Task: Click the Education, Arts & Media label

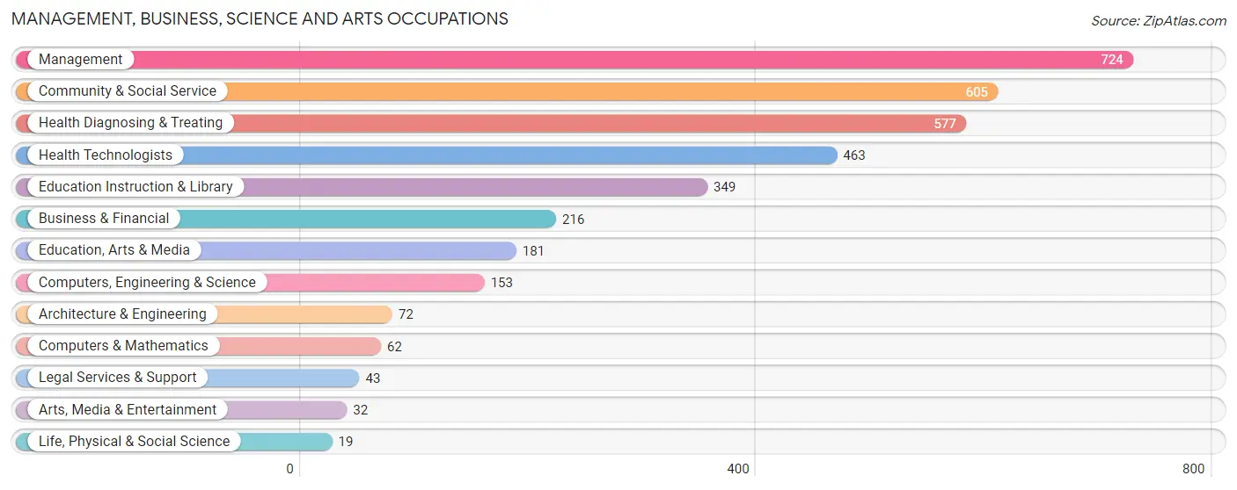Action: click(114, 250)
